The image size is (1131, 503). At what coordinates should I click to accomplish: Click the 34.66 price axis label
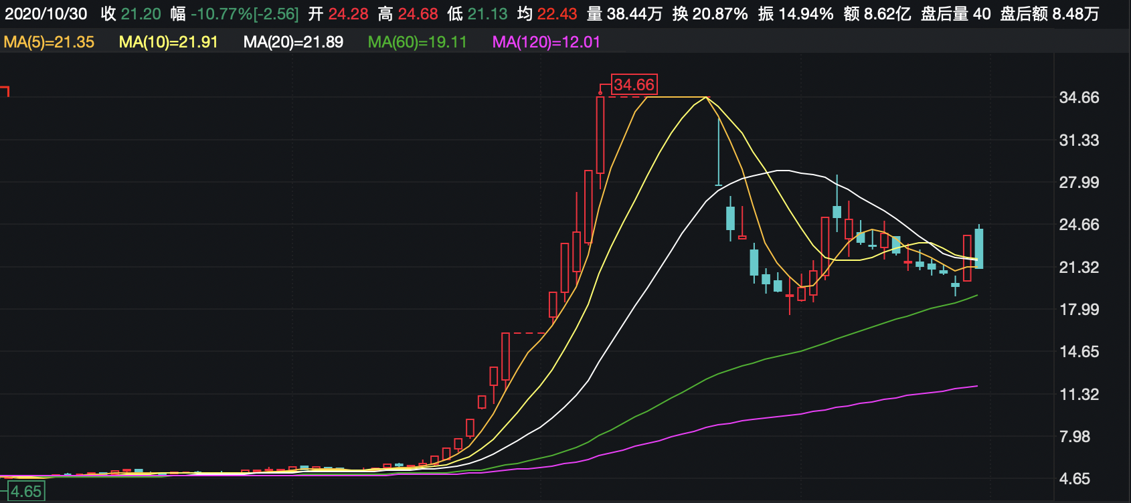click(1079, 98)
